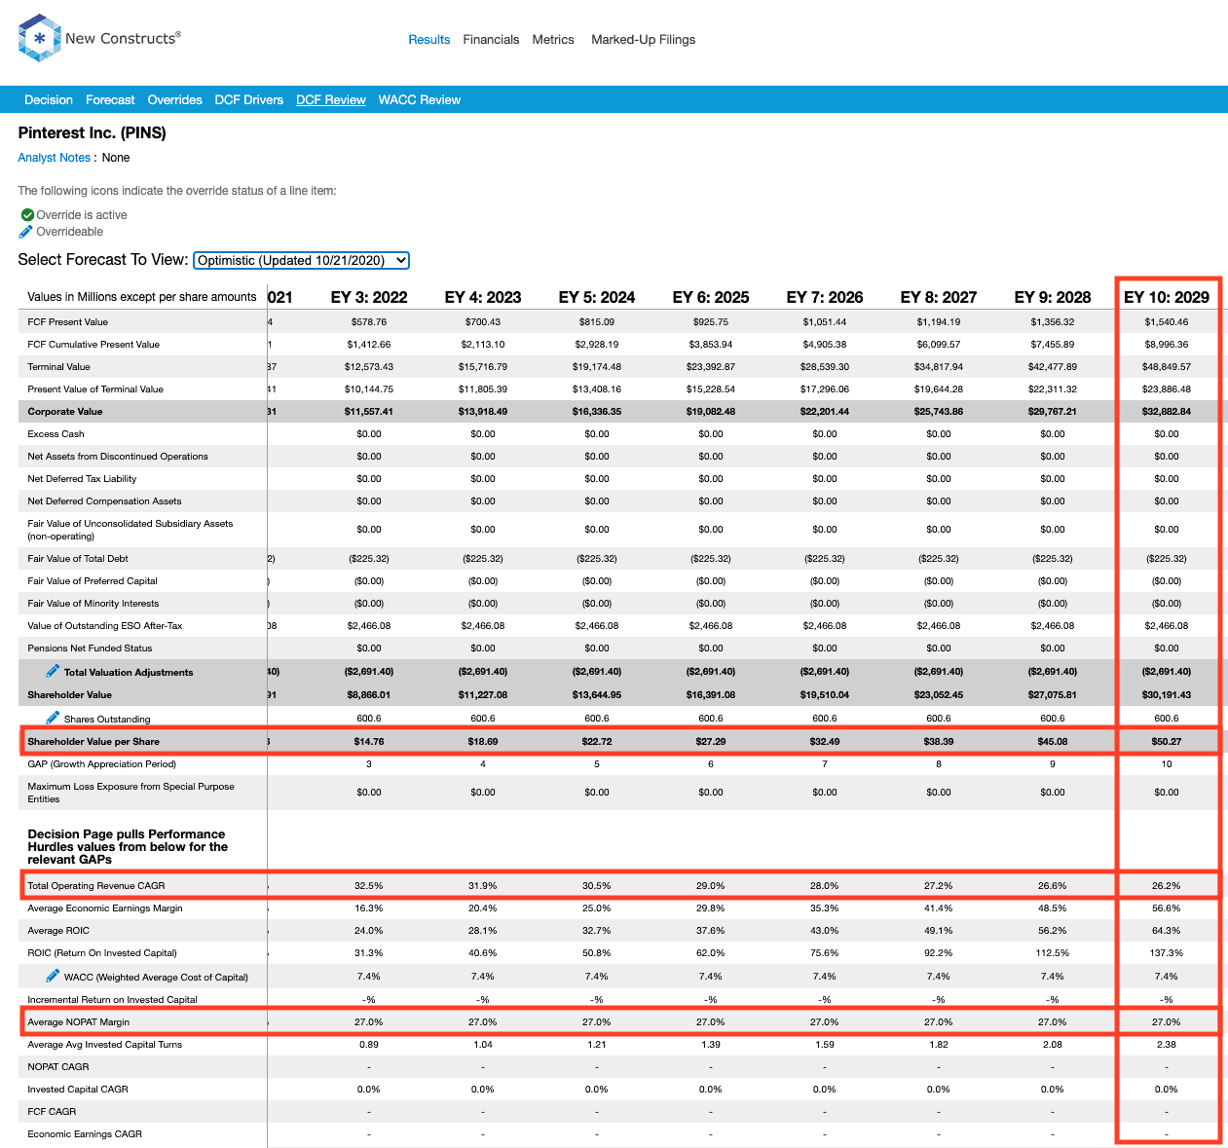Select 'Value of Outstanding ESO After-Tax' label
Screen dimensions: 1228x1148
[x=105, y=626]
